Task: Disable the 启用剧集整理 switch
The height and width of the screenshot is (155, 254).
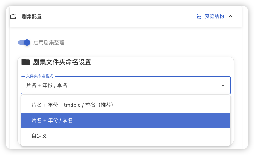Action: click(24, 42)
